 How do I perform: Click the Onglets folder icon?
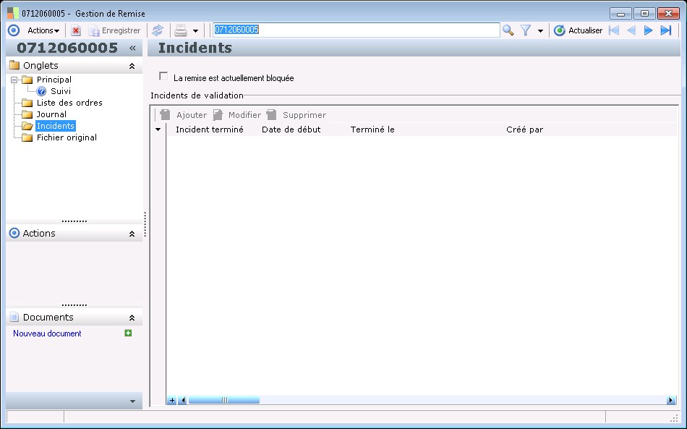coord(14,65)
